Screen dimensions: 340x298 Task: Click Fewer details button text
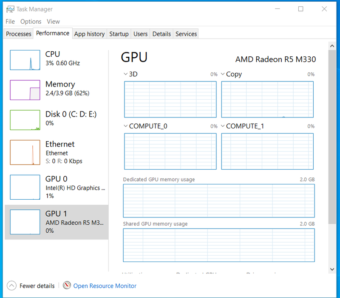[x=37, y=286]
